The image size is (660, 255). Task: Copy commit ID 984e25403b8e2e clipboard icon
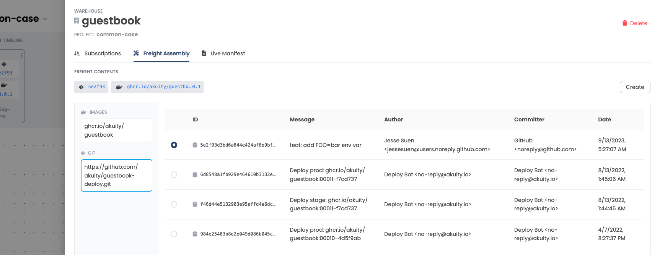tap(195, 234)
